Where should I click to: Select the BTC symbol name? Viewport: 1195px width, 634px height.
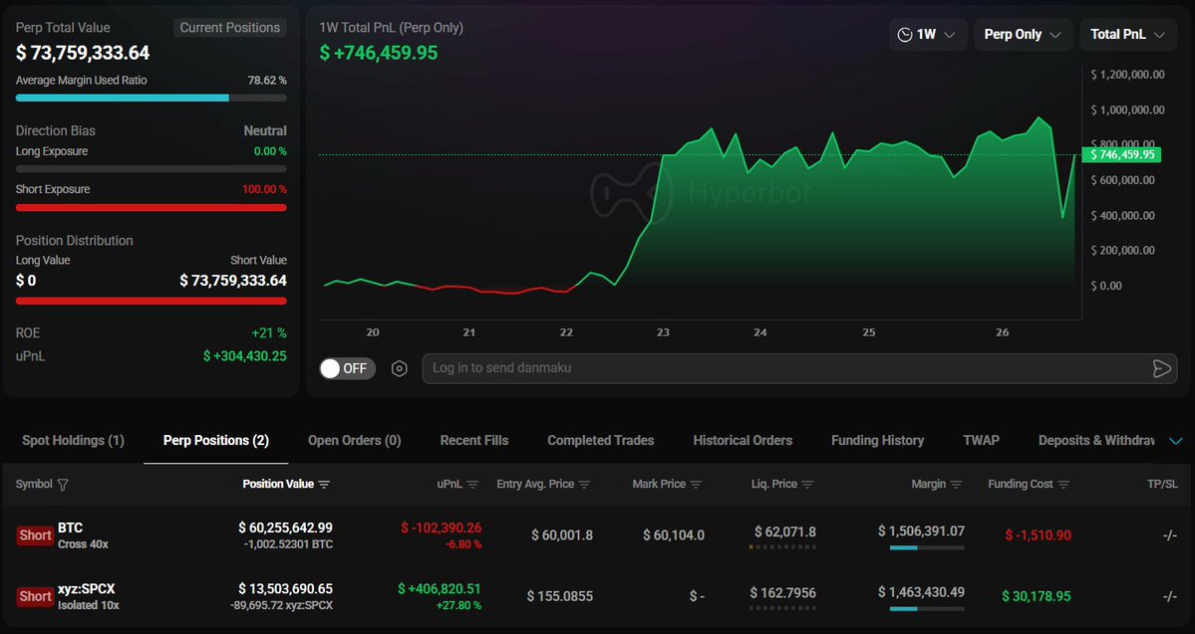click(70, 528)
